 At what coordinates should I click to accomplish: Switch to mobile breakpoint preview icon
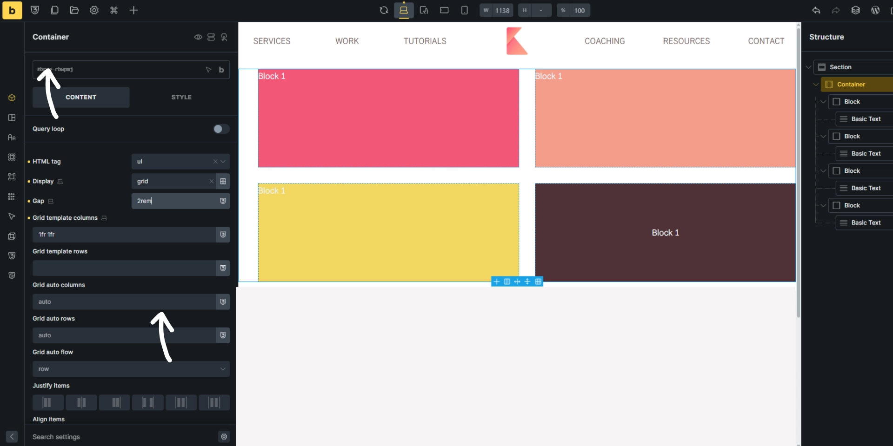(x=464, y=10)
